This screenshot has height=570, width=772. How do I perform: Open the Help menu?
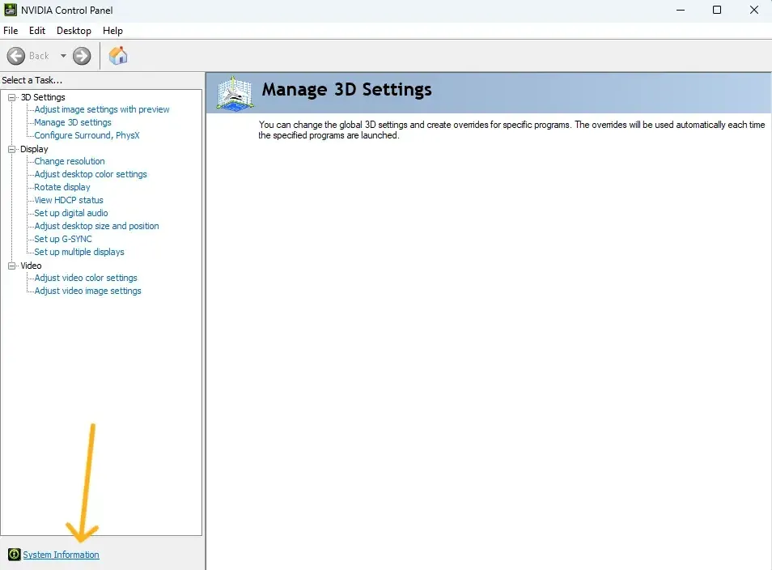112,31
